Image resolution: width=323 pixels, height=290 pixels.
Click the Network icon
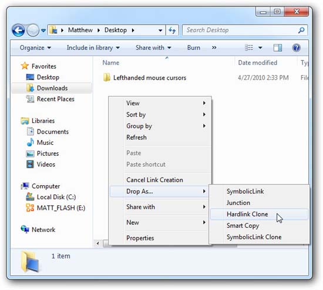(x=25, y=229)
